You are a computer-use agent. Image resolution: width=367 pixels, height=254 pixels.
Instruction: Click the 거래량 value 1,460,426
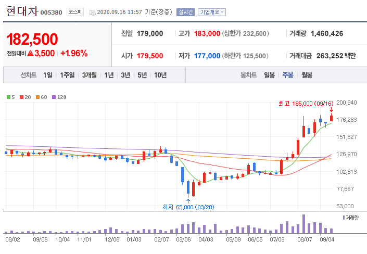pyautogui.click(x=327, y=33)
